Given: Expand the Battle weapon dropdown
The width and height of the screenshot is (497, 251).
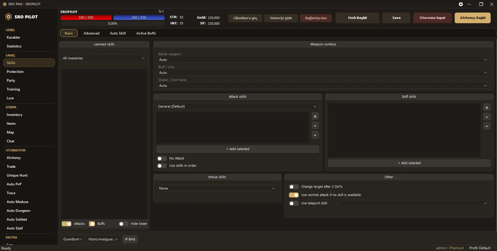Looking at the screenshot, I should tap(323, 60).
